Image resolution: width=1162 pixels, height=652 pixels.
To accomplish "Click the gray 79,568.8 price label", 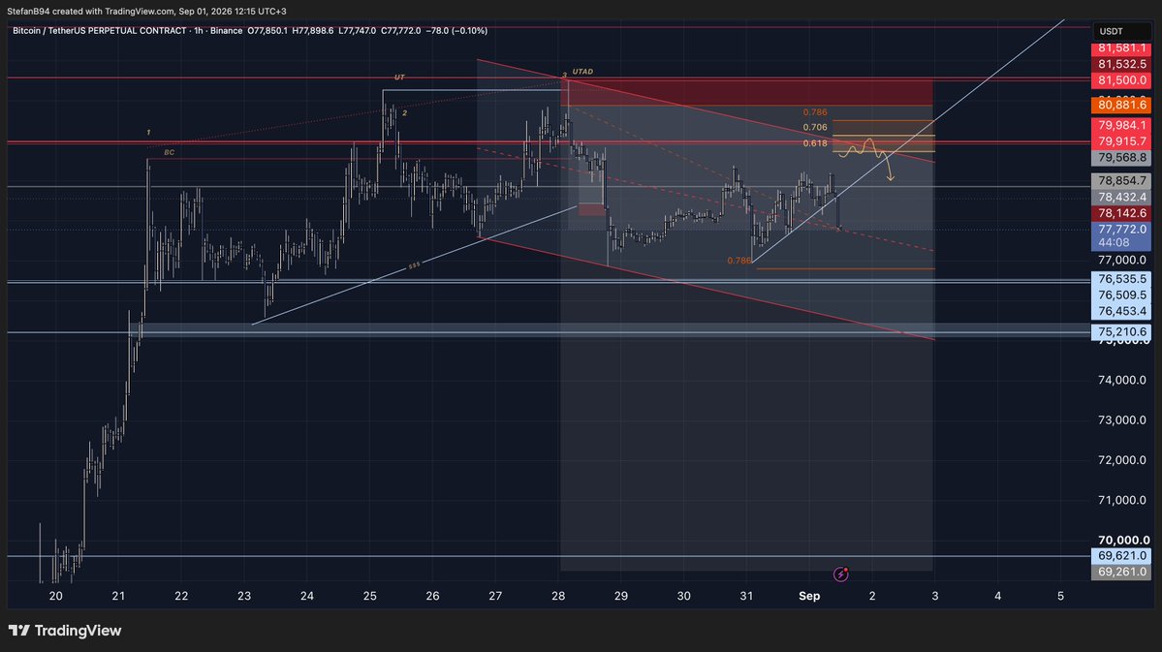I will (x=1122, y=158).
